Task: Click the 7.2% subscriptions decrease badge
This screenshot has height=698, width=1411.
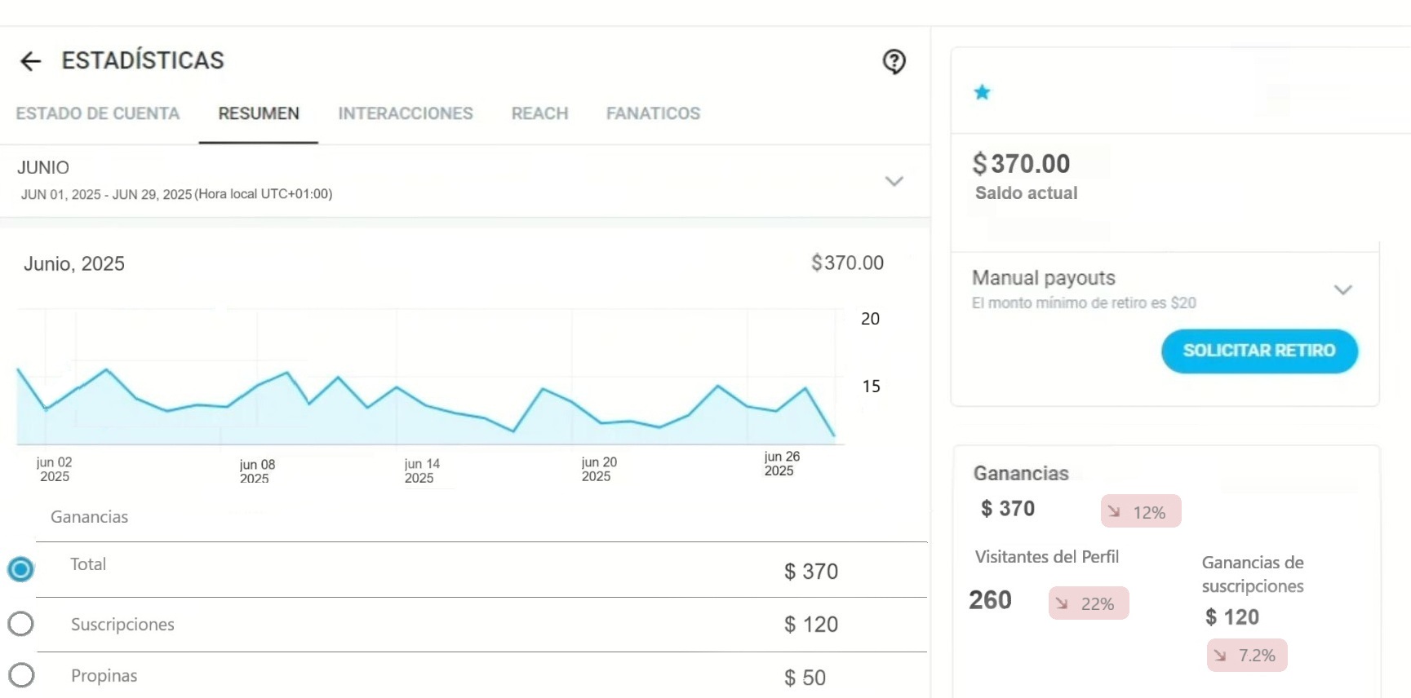Action: 1246,656
